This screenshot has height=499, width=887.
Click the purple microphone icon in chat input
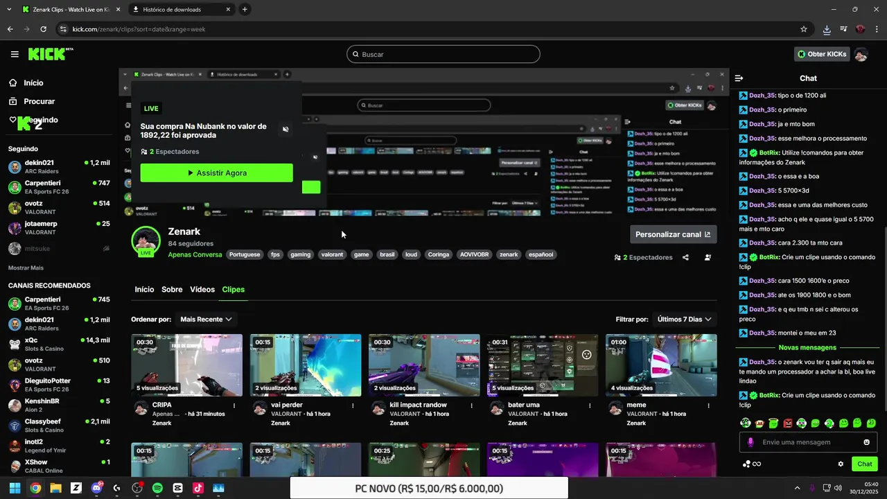[x=750, y=442]
